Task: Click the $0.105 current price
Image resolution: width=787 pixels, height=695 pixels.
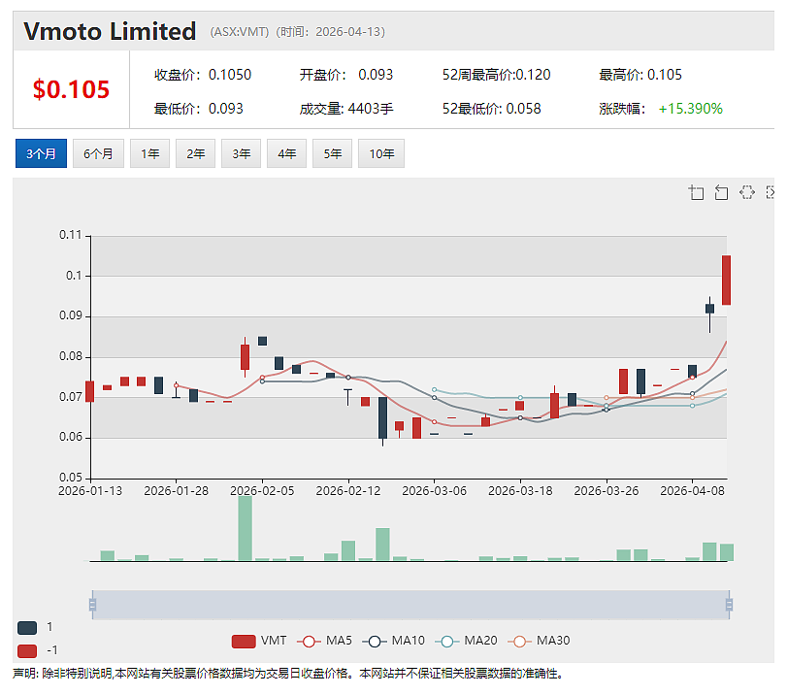Action: click(x=71, y=89)
